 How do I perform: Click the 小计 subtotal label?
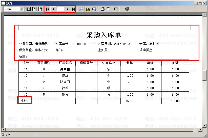click(25, 101)
